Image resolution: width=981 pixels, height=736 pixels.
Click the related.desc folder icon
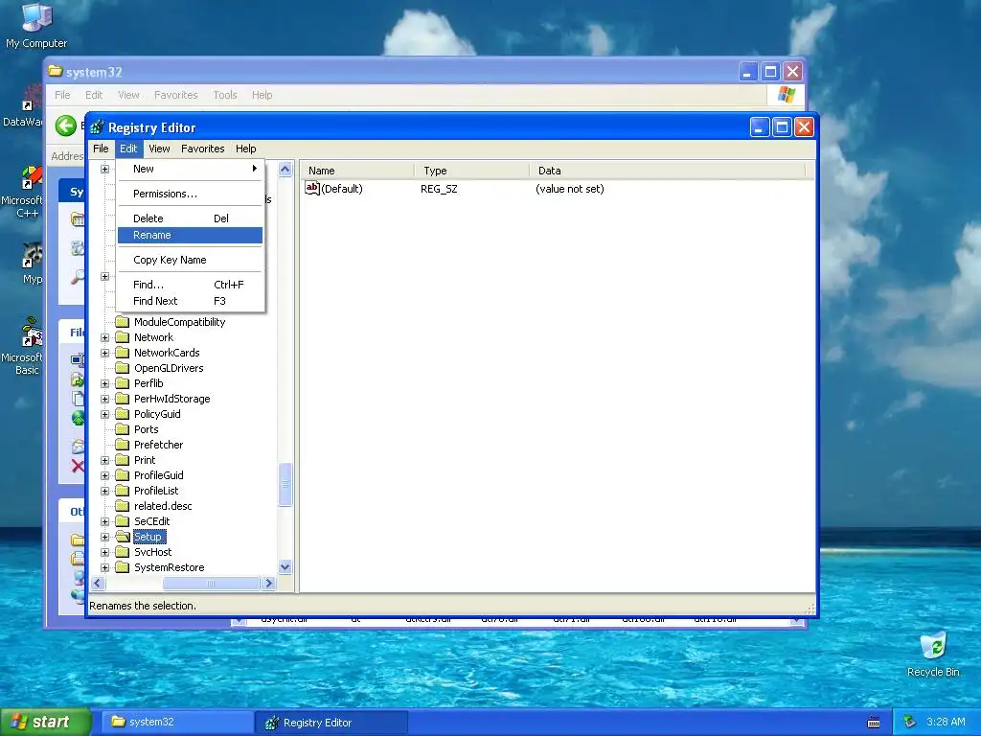[x=123, y=506]
